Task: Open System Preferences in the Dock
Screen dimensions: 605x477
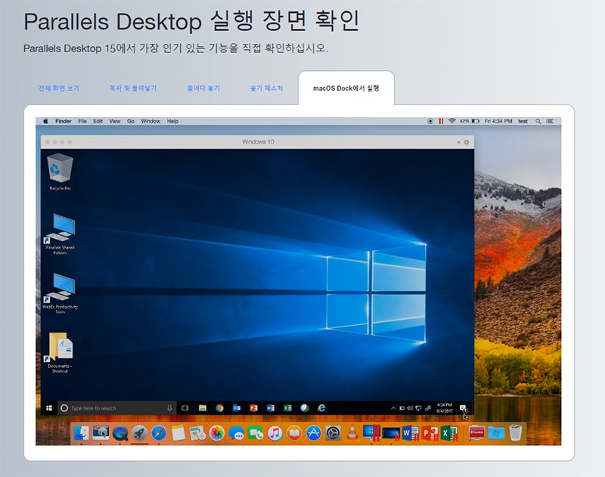Action: (333, 433)
